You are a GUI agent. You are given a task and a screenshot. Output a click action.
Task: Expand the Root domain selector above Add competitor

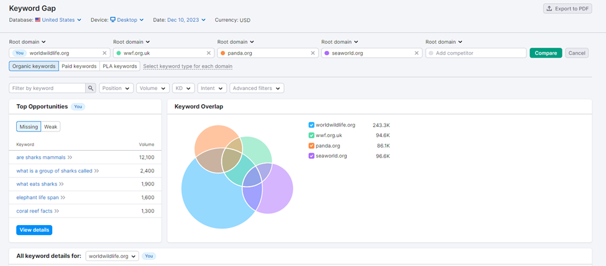tap(444, 42)
